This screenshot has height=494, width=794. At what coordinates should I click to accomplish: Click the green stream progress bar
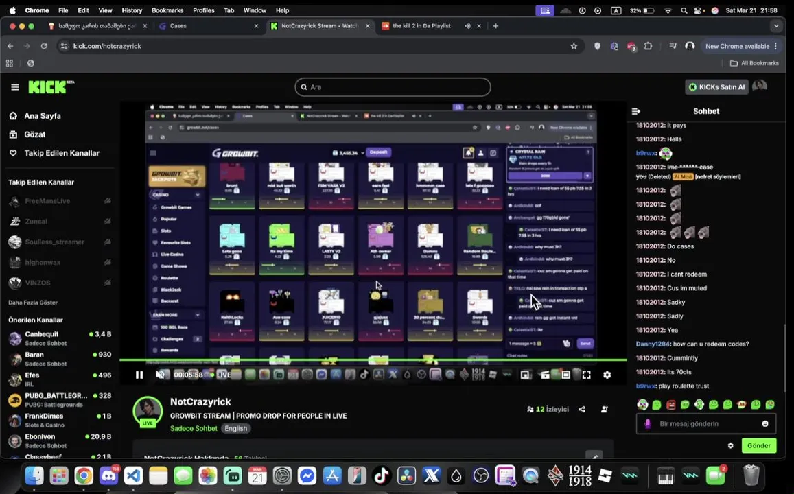click(x=373, y=360)
